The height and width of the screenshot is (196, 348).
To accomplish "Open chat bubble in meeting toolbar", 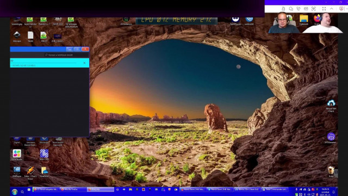I will (x=291, y=9).
